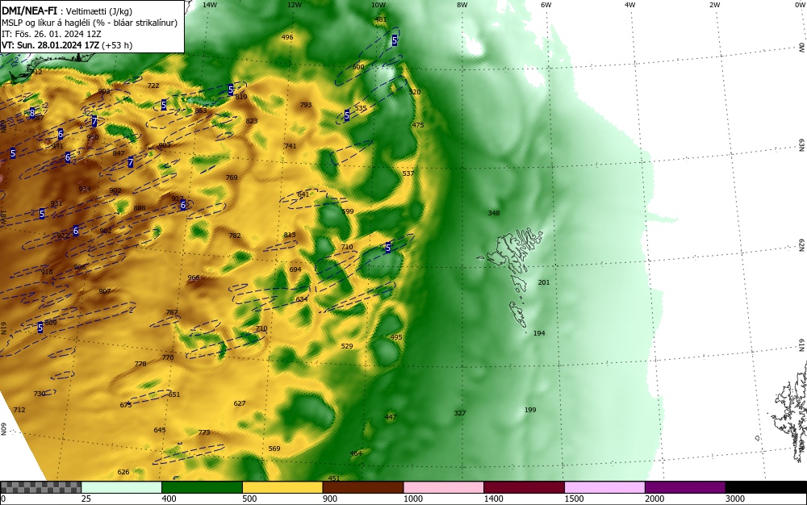Viewport: 807px width, 505px height.
Task: Click the map value 447
Action: click(391, 416)
